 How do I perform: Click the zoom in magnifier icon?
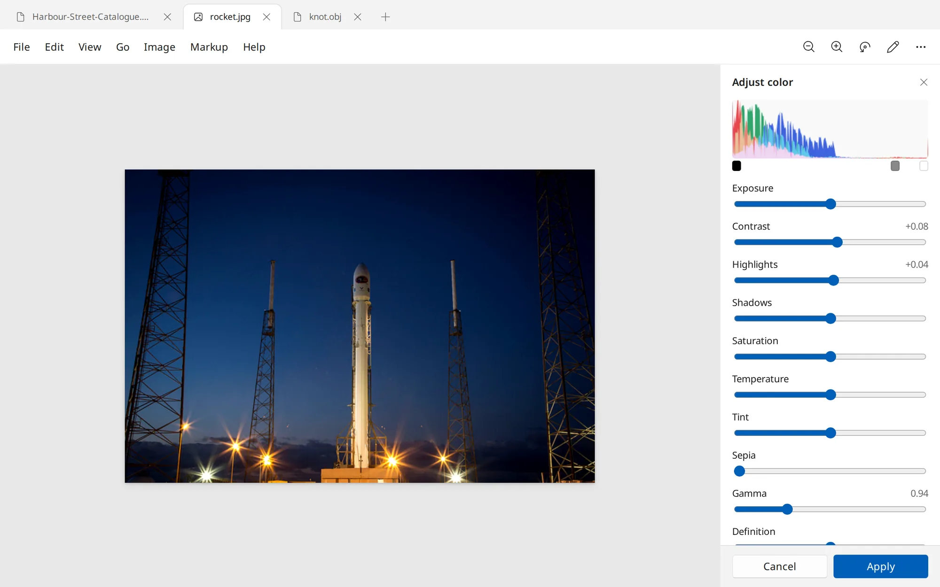click(x=837, y=46)
